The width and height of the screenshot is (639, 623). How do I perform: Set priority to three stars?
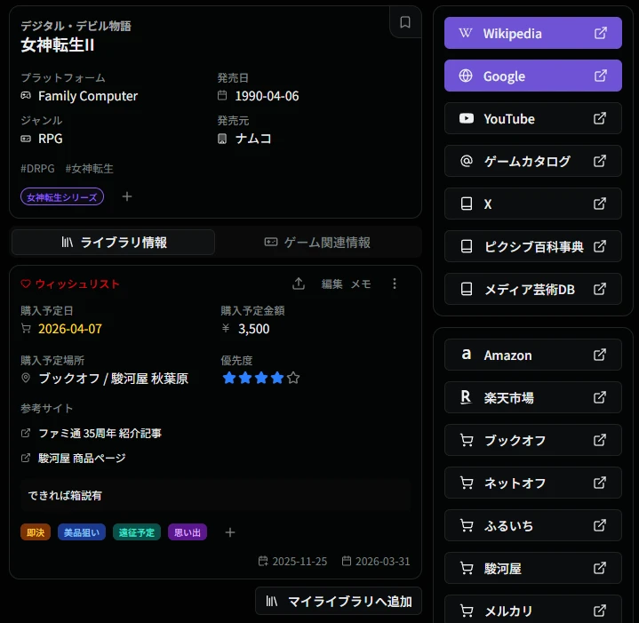pyautogui.click(x=261, y=378)
